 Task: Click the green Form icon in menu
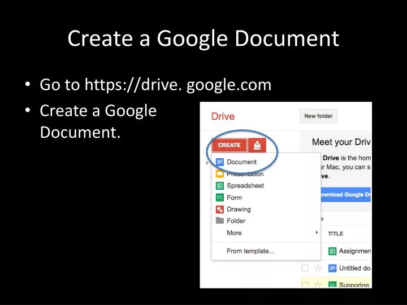tap(220, 198)
